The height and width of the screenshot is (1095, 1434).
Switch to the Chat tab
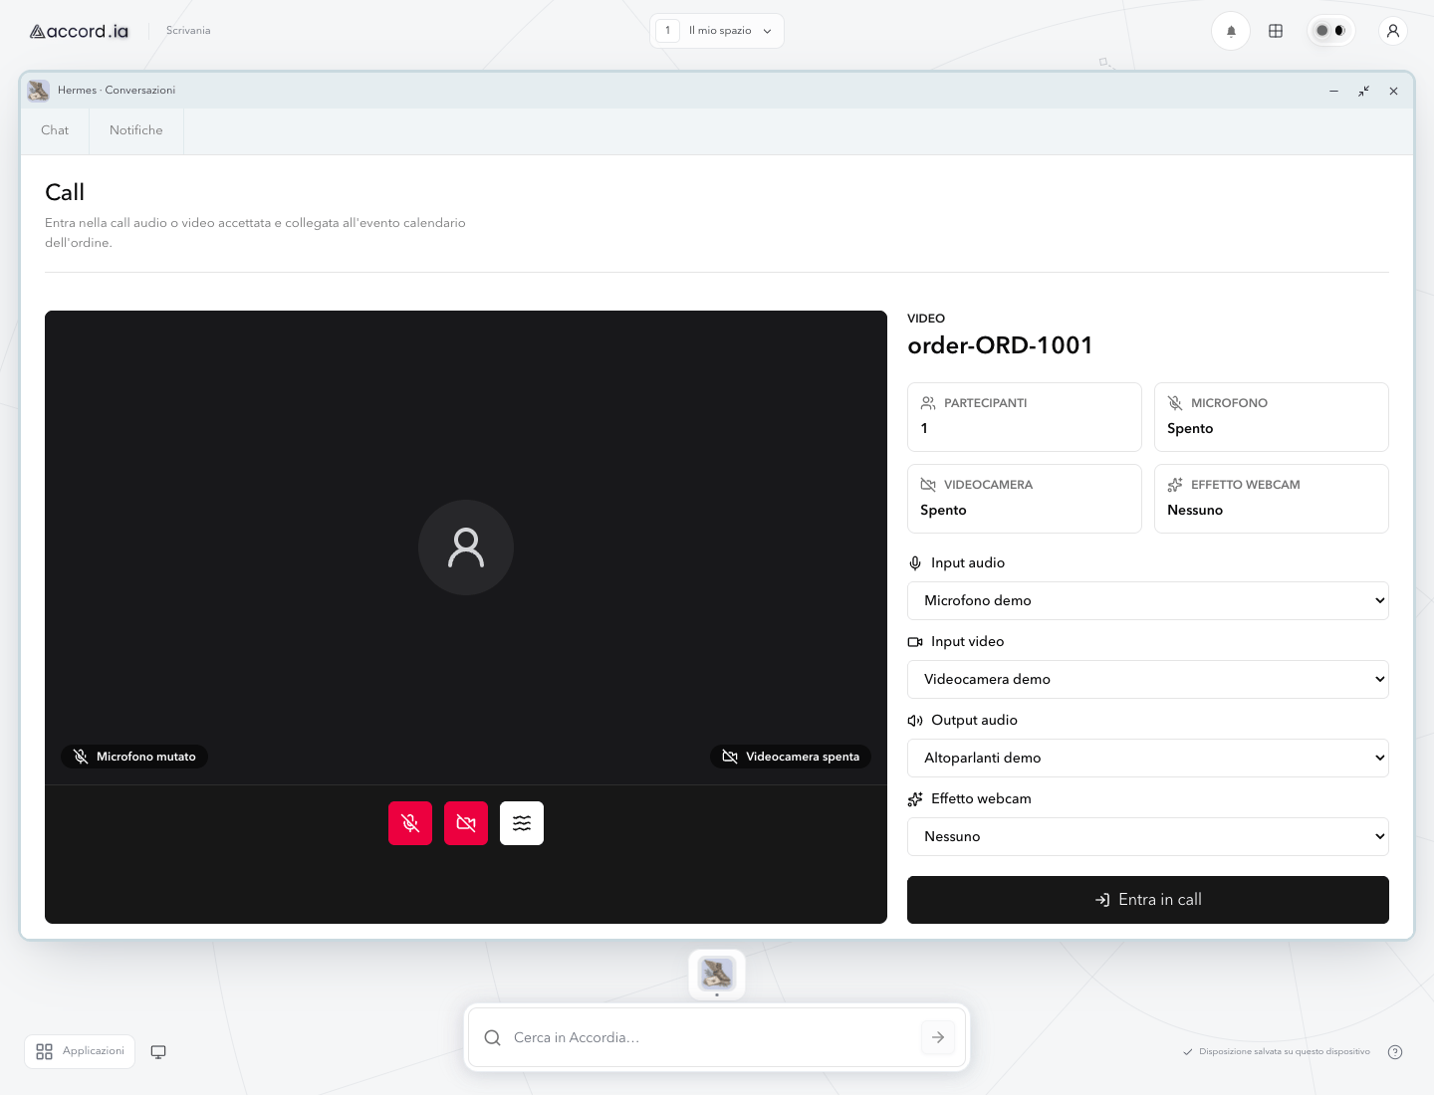[55, 130]
